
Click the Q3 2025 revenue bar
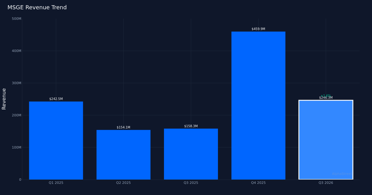pos(191,154)
